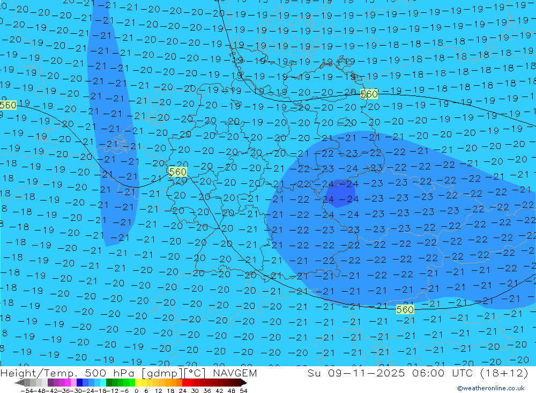
Task: Click the 36 legend scale label
Action: point(207,391)
